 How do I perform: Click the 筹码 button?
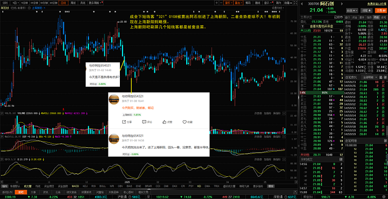pos(248,3)
